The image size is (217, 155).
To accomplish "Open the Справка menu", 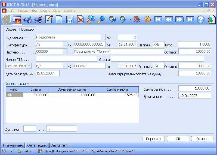I will click(69, 11).
